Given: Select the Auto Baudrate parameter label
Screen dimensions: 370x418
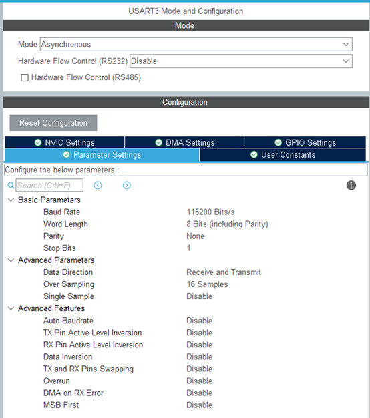Looking at the screenshot, I should coord(69,321).
